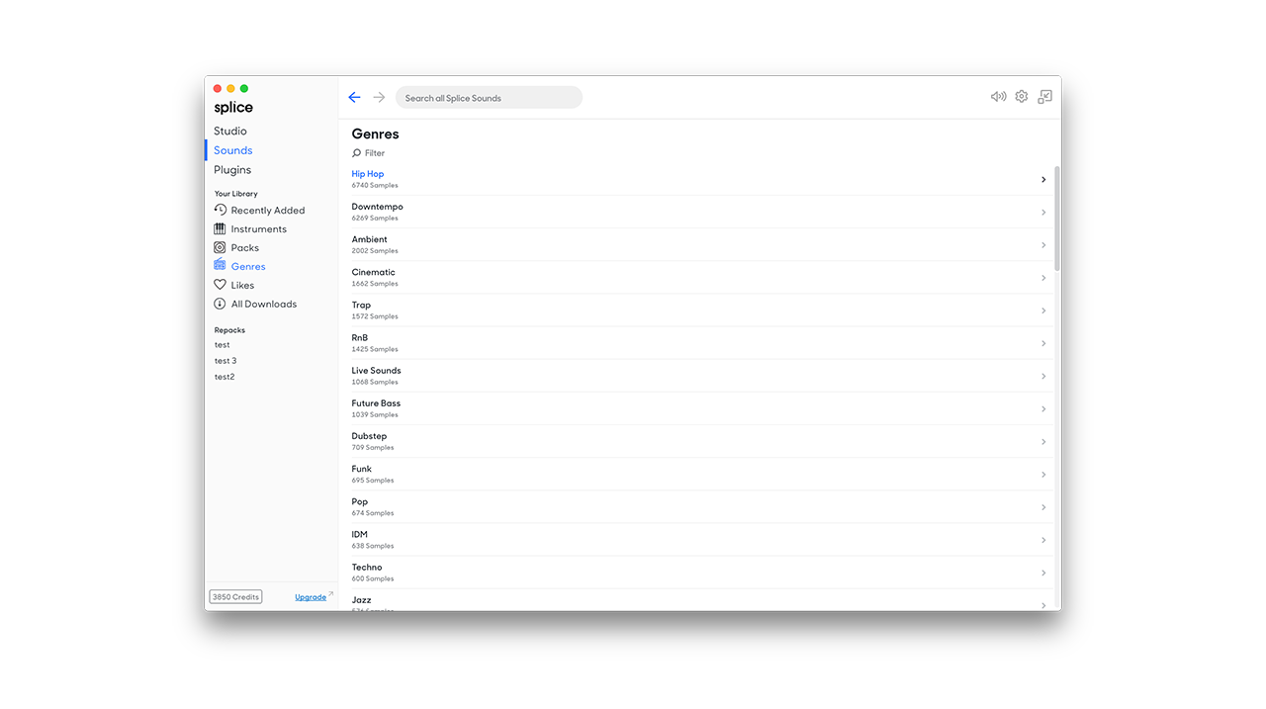The width and height of the screenshot is (1266, 709).
Task: Open the All Downloads entry
Action: (x=264, y=304)
